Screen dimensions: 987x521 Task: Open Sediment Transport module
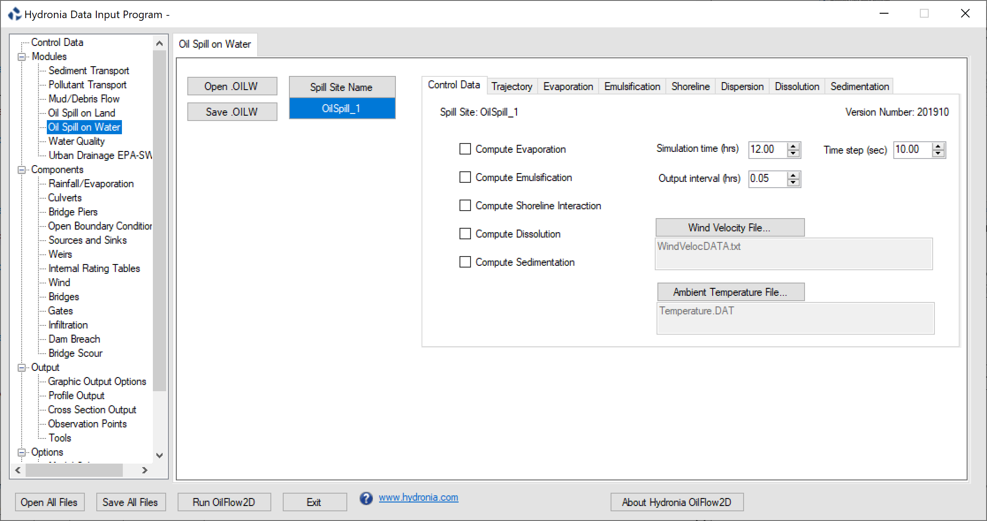[x=89, y=71]
